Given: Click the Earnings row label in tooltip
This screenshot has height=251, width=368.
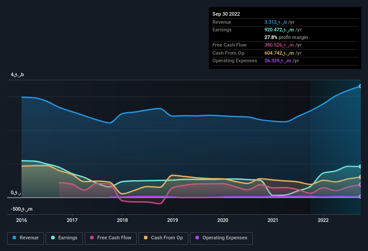Looking at the screenshot, I should click(222, 30).
